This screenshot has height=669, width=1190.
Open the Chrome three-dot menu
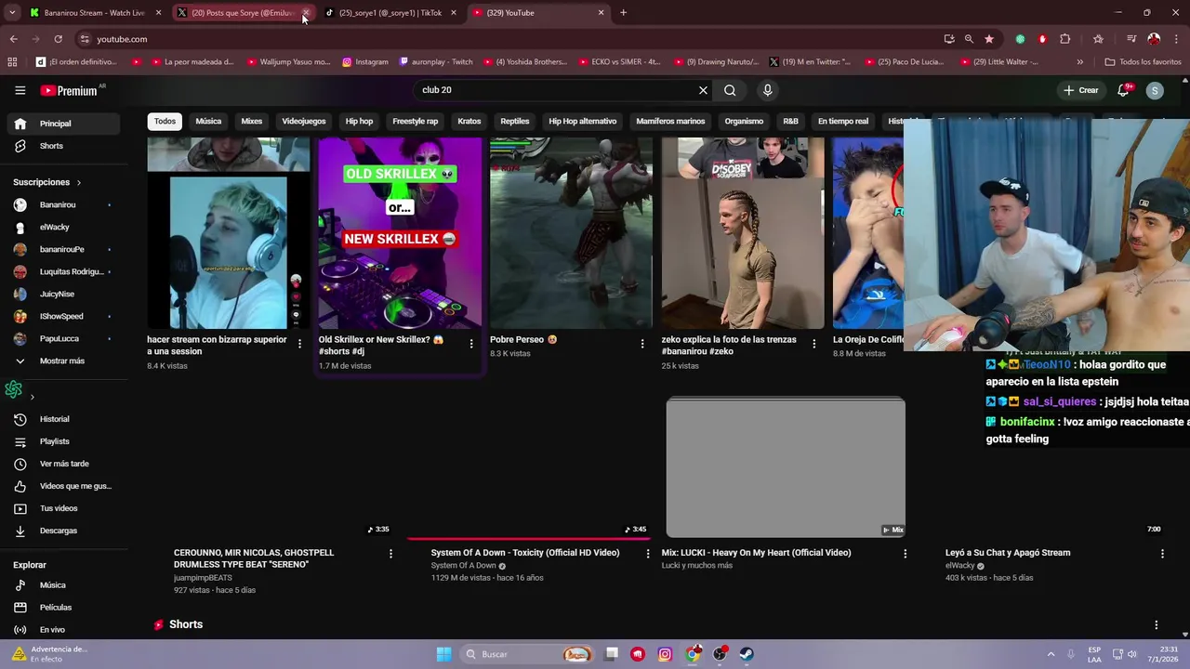pos(1175,39)
